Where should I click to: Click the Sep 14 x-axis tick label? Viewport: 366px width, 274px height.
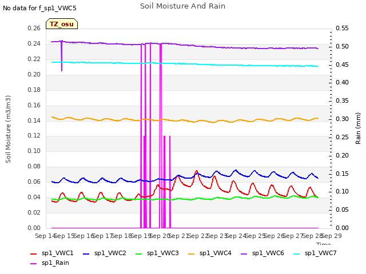click(45, 236)
